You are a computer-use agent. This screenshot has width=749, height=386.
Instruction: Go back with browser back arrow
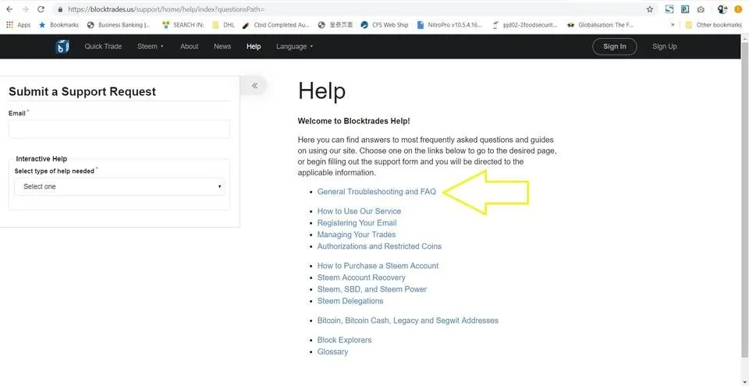[9, 9]
